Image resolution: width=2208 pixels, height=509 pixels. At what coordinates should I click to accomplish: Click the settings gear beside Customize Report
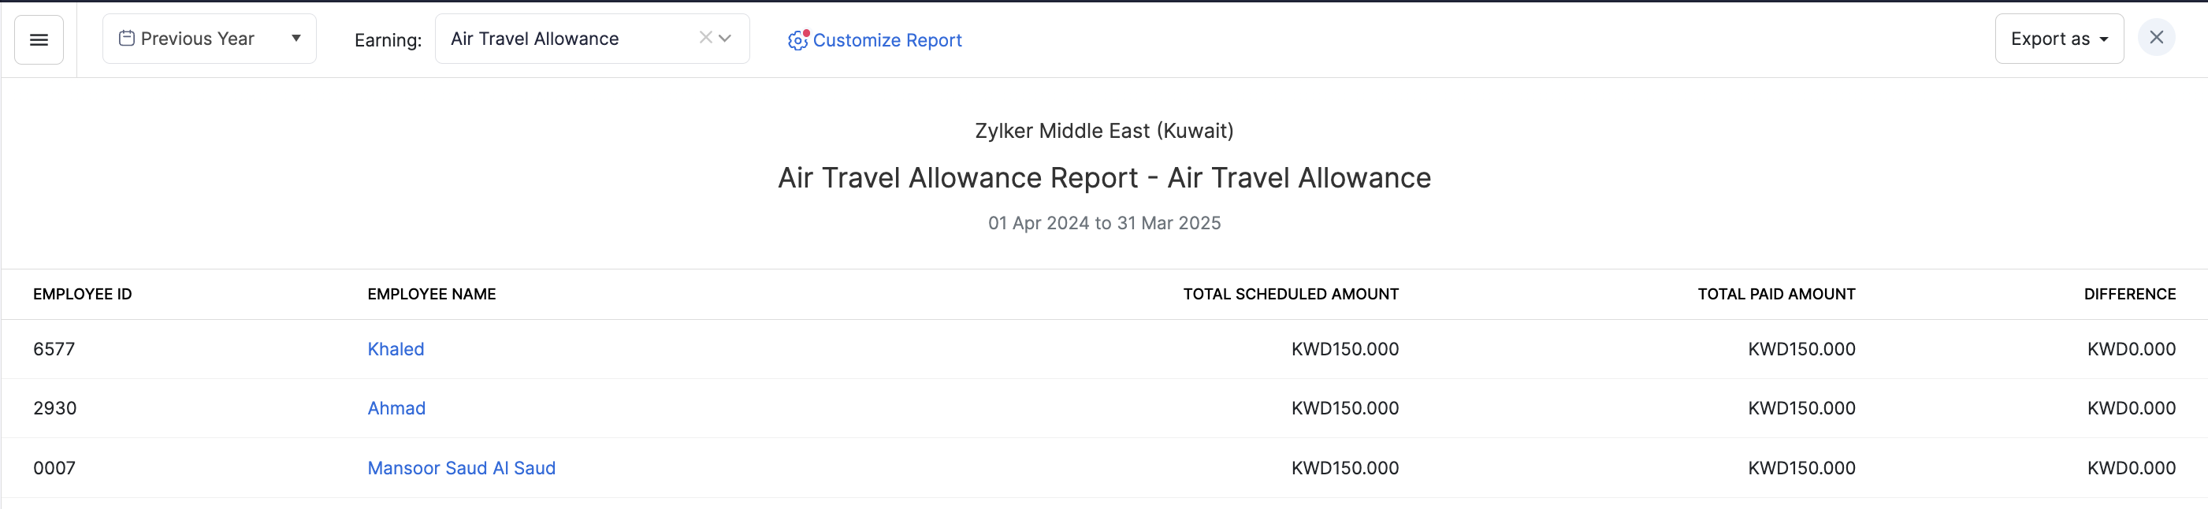tap(797, 40)
